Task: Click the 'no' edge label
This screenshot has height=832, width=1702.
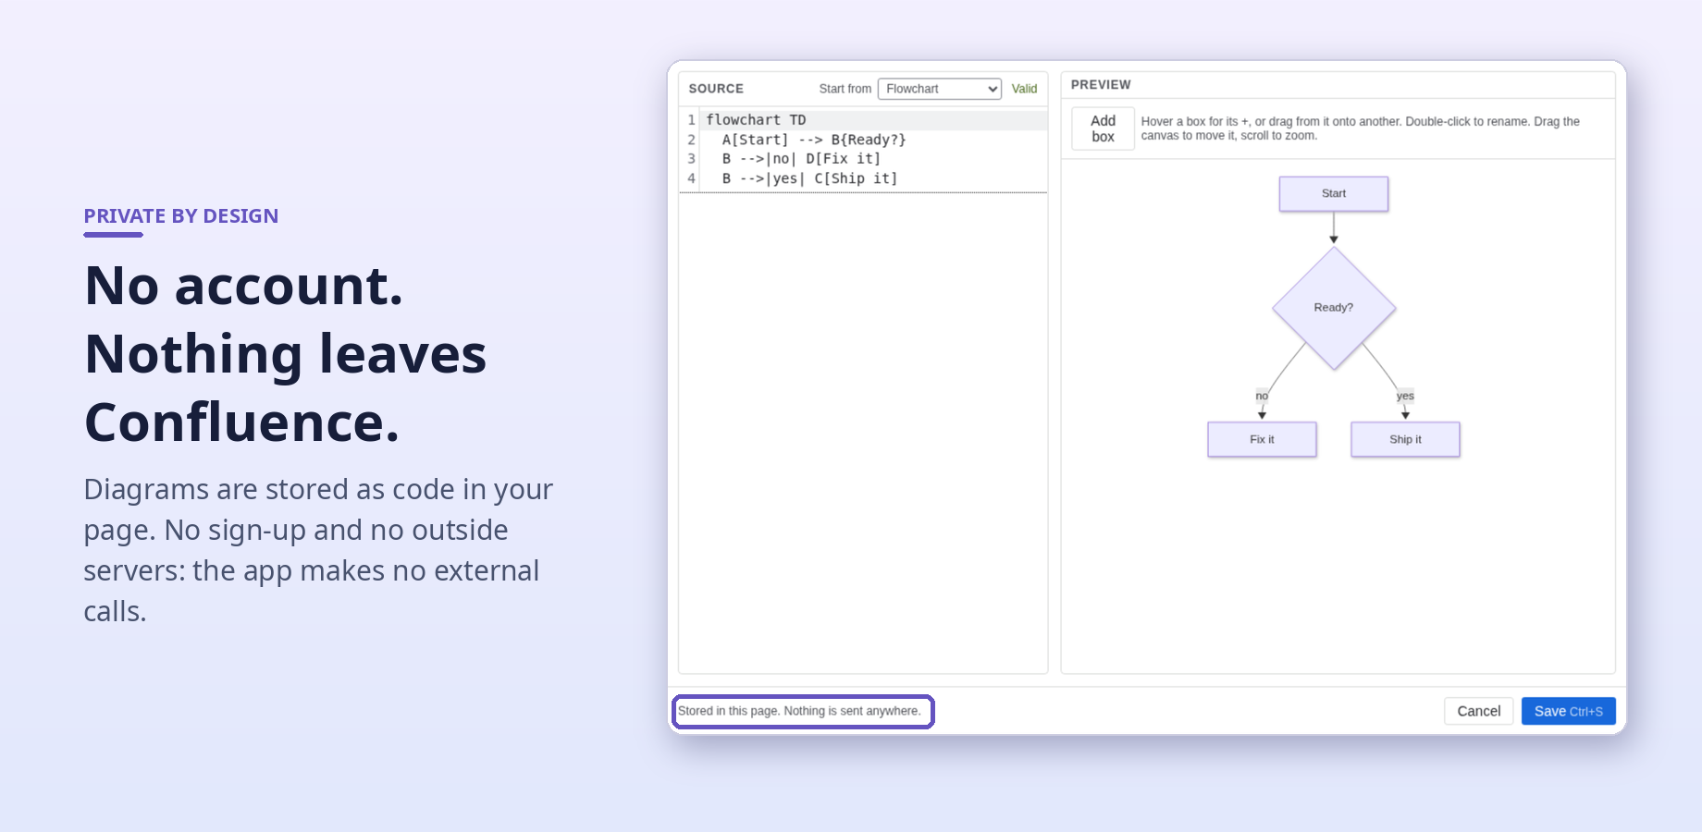Action: 1262,396
